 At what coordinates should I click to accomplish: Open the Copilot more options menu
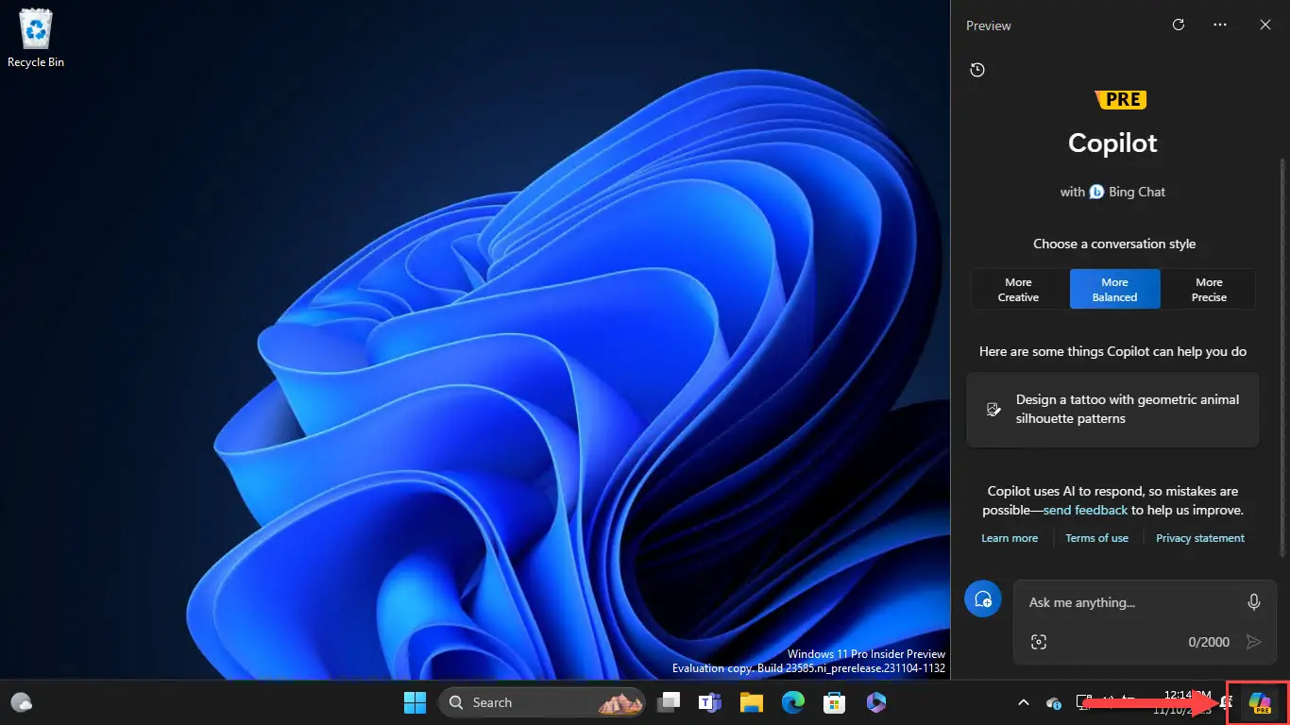coord(1220,25)
